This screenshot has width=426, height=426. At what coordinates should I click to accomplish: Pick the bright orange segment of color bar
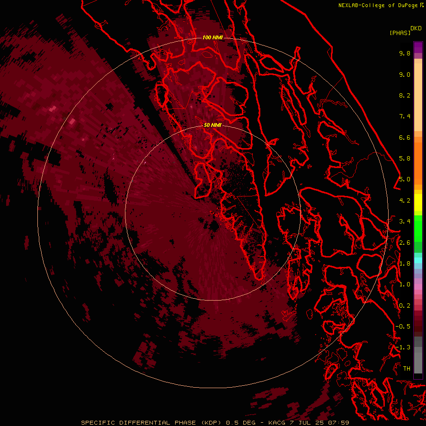coord(418,163)
